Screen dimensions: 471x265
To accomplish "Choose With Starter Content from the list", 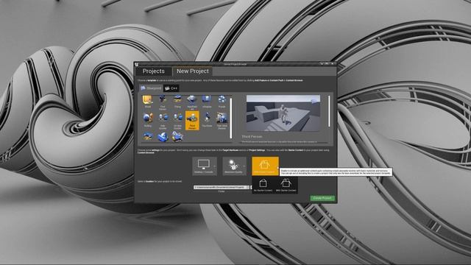I will pyautogui.click(x=286, y=185).
